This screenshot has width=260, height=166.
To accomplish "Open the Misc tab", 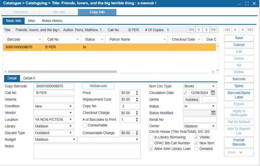I will tap(32, 21).
